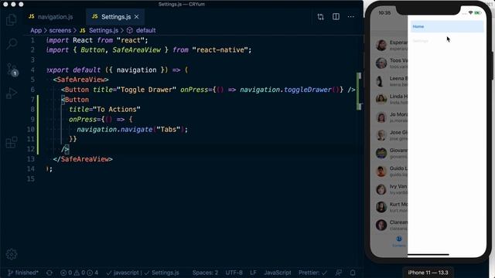Viewport: 495px width, 278px height.
Task: Open Source Control view with 1 change
Action: (x=12, y=69)
